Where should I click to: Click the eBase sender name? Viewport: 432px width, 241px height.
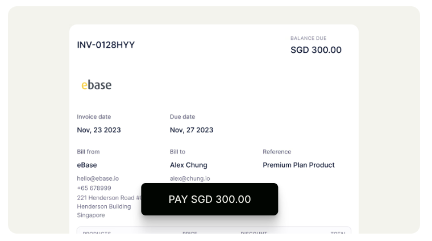click(x=87, y=165)
